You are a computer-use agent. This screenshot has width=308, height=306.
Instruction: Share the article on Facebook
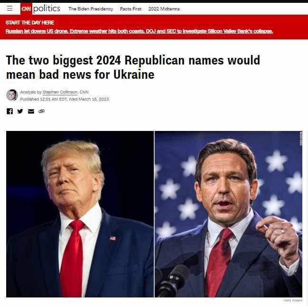[x=9, y=111]
